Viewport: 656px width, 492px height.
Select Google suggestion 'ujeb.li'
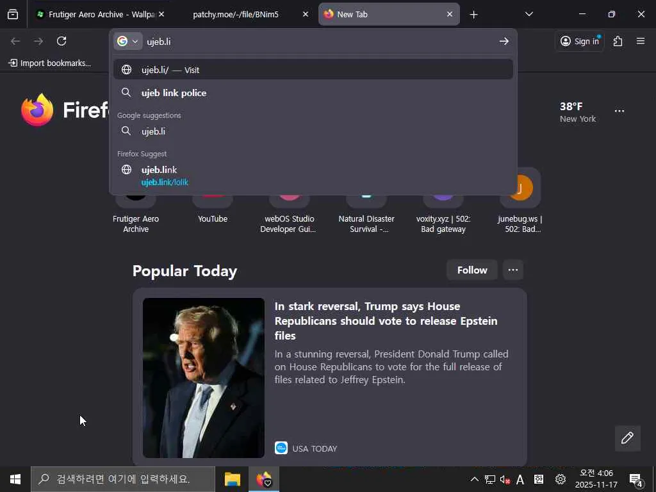[313, 131]
